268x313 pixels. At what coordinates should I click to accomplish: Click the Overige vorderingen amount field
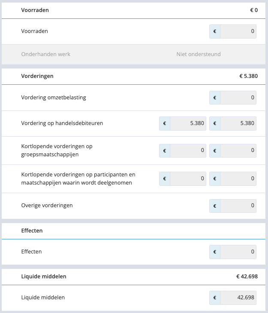click(x=238, y=206)
